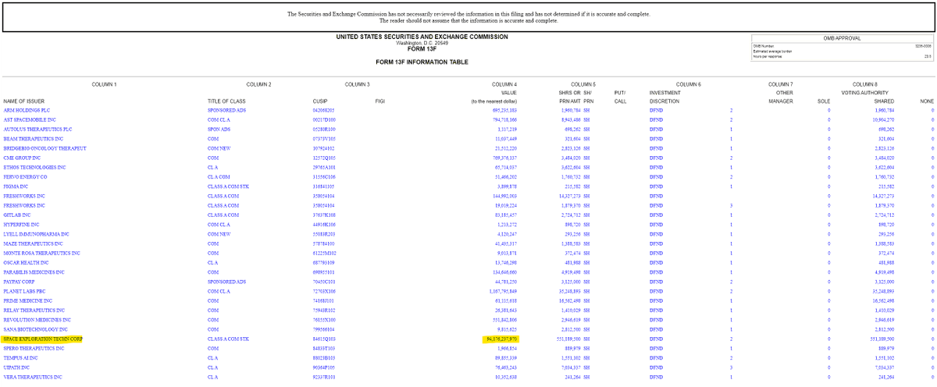The width and height of the screenshot is (937, 387).
Task: Select the ARM HOLDINGS PLC issuer name
Action: [x=25, y=111]
